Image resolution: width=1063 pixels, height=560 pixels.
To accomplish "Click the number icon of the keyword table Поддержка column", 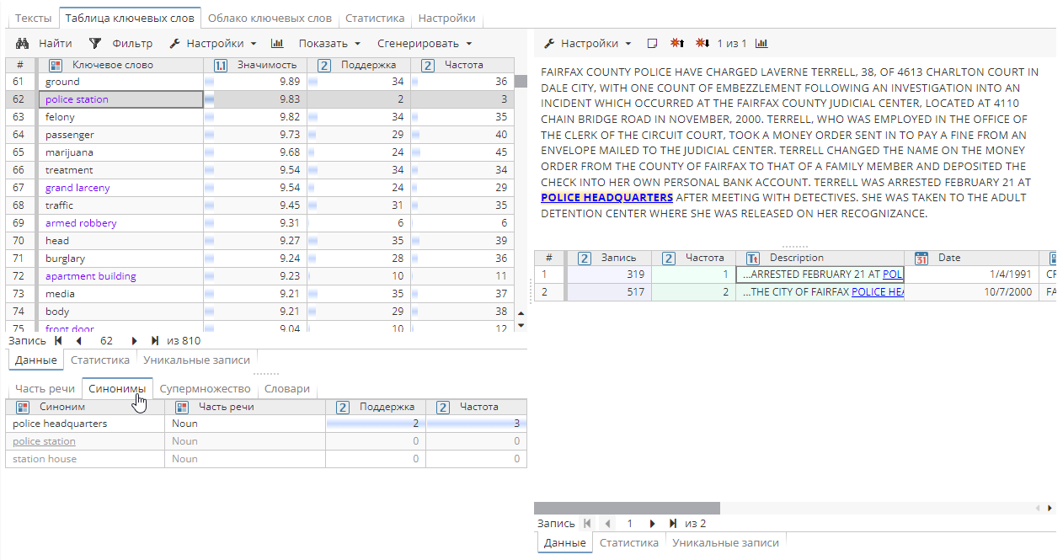I will (x=324, y=65).
